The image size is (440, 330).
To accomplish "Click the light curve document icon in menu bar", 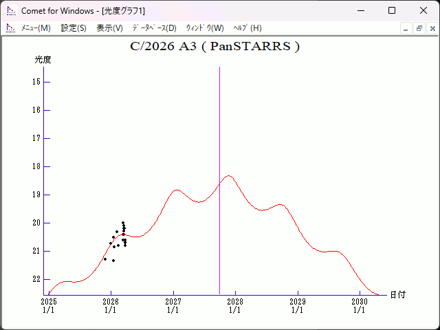I will [x=10, y=28].
